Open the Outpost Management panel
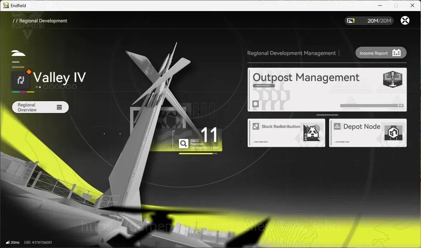Screen dimensions: 421x248 click(x=327, y=89)
